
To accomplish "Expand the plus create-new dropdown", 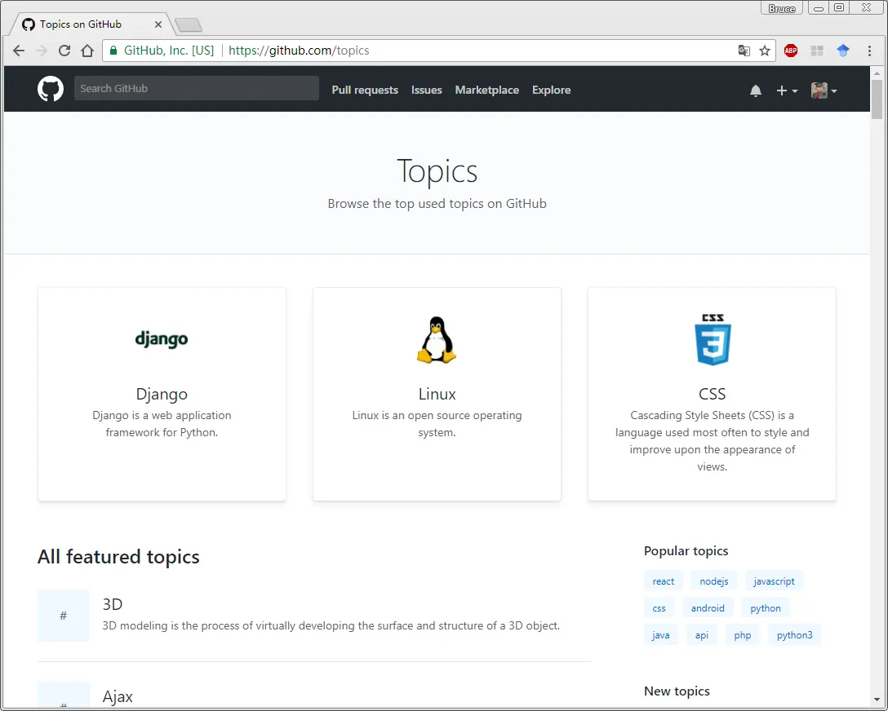I will (787, 91).
